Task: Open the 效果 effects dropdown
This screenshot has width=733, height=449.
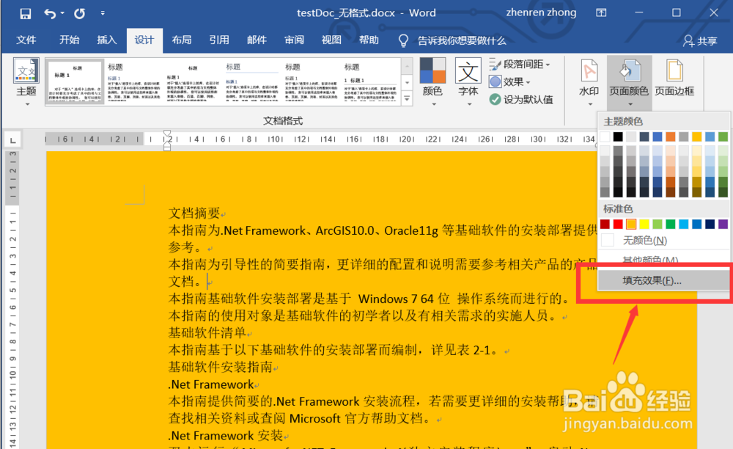Action: 510,82
